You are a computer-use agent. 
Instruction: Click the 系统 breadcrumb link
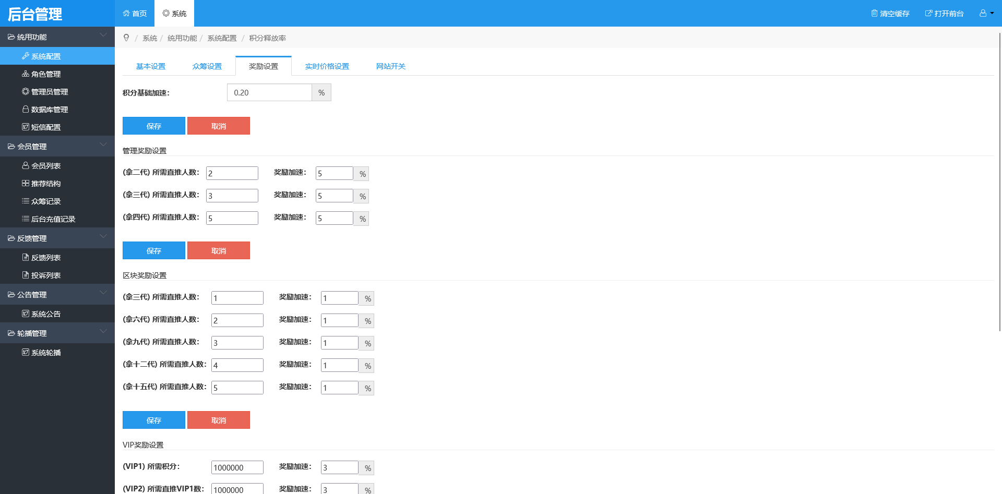point(150,38)
